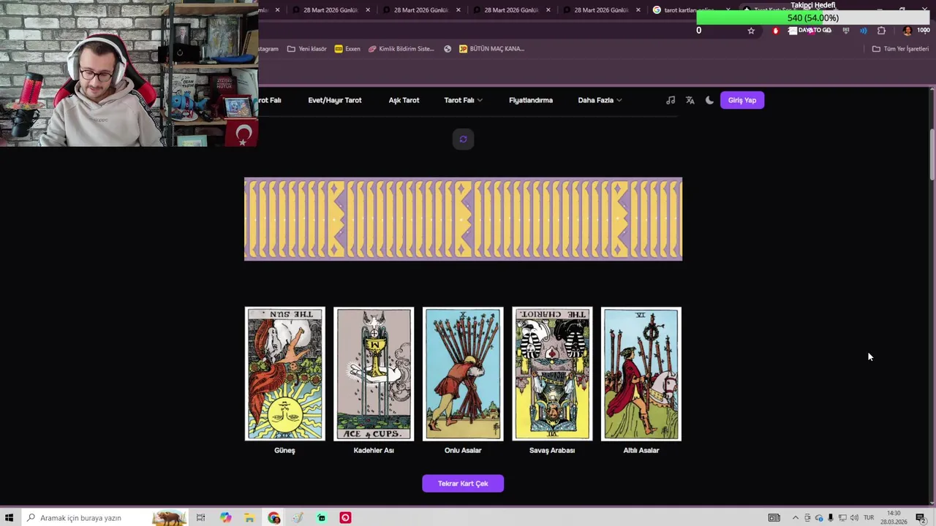The image size is (936, 526).
Task: Open the Windows notification center
Action: pyautogui.click(x=921, y=518)
